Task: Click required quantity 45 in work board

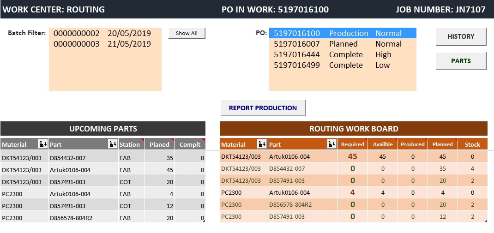Action: pyautogui.click(x=353, y=156)
